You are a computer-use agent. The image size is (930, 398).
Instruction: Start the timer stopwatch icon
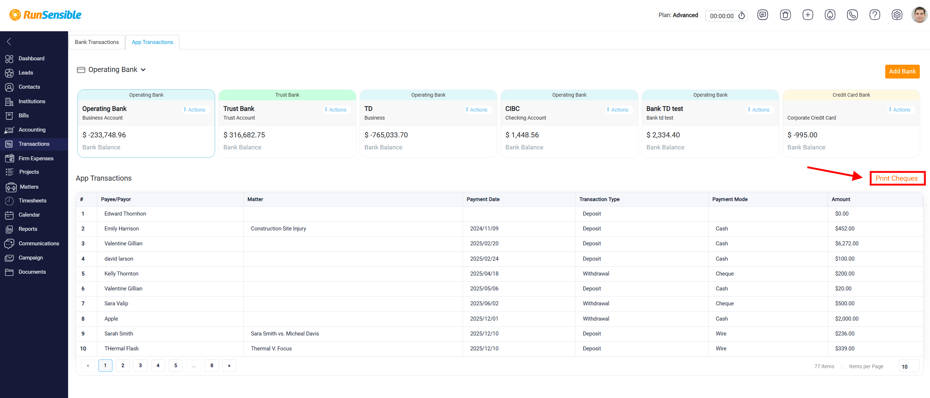pos(741,16)
